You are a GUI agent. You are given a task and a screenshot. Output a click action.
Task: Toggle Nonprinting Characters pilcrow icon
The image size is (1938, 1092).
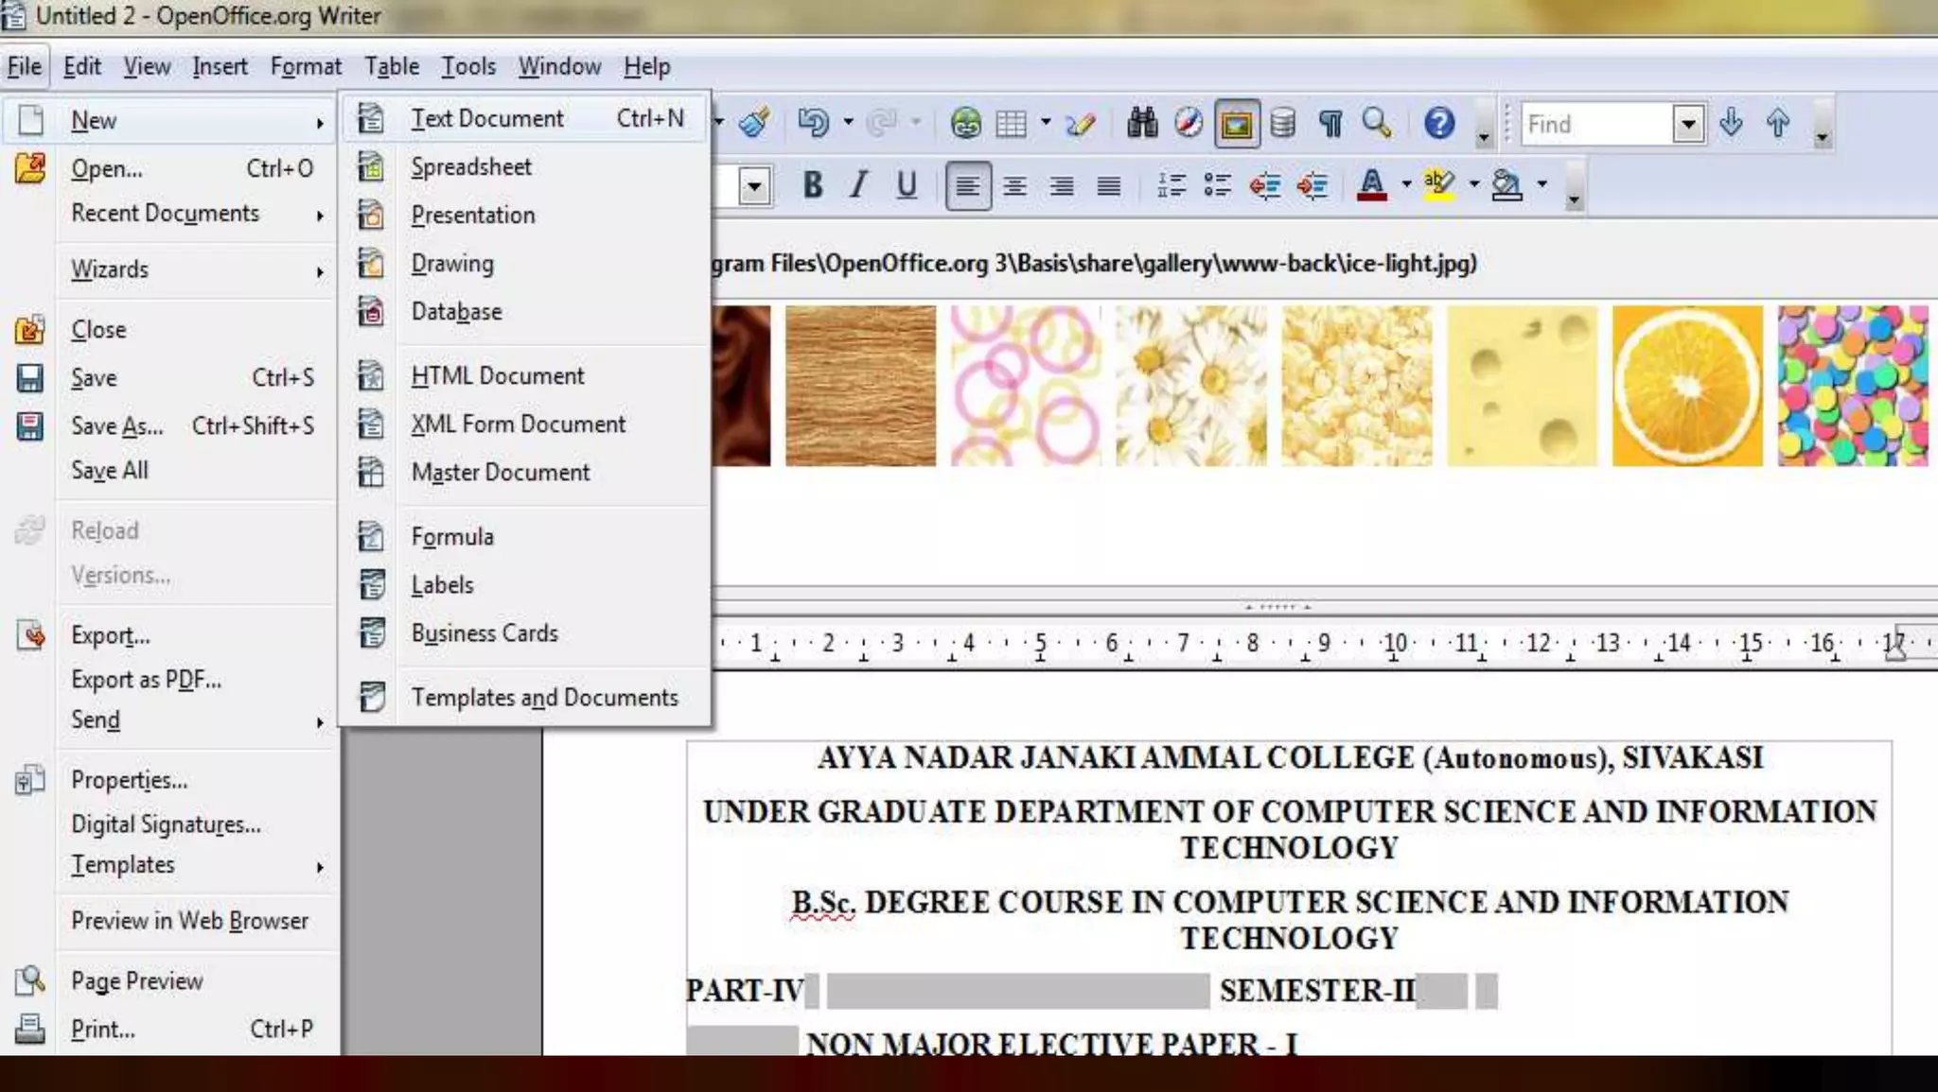pyautogui.click(x=1330, y=123)
